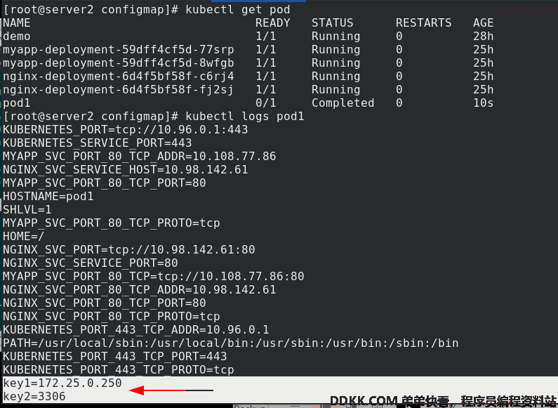Click the HOSTNAME=pod1 line
This screenshot has height=408, width=558.
48,197
